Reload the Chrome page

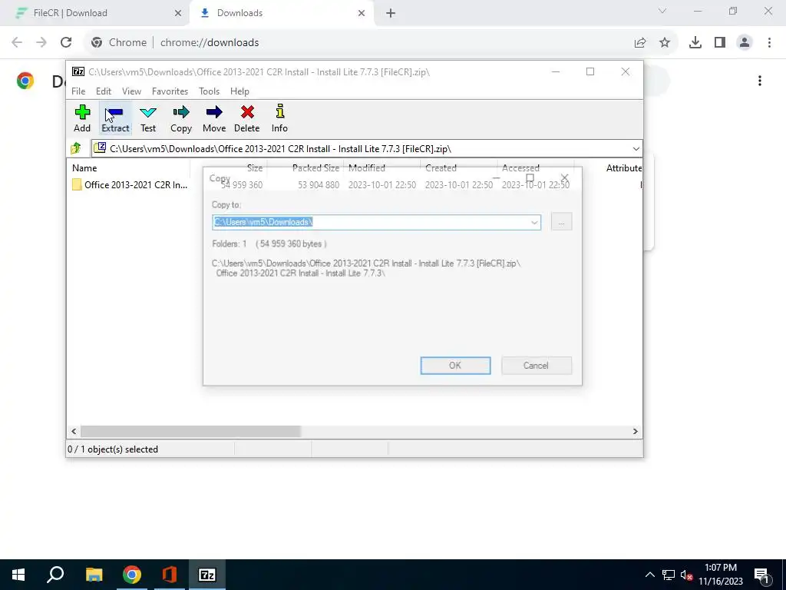[66, 42]
